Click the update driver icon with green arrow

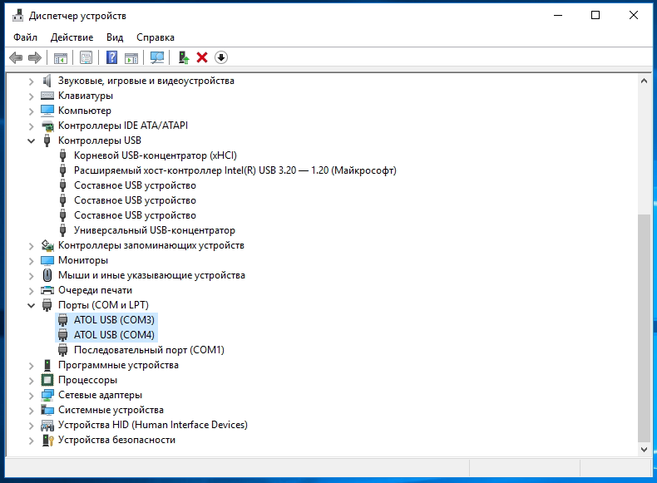pyautogui.click(x=184, y=57)
